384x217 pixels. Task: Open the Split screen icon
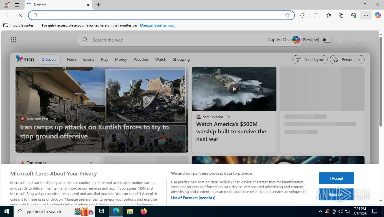pos(316,15)
